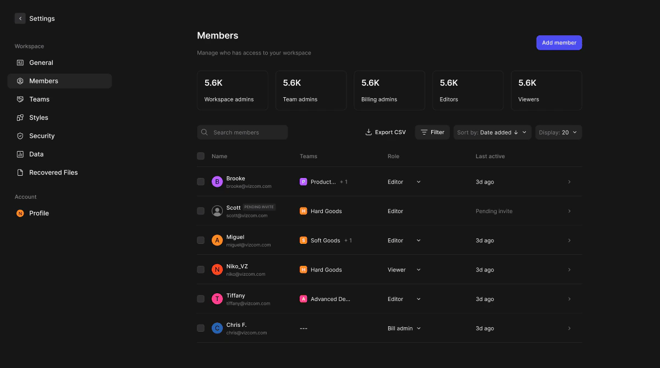Click the Recovered Files document icon
Viewport: 660px width, 368px height.
[20, 172]
